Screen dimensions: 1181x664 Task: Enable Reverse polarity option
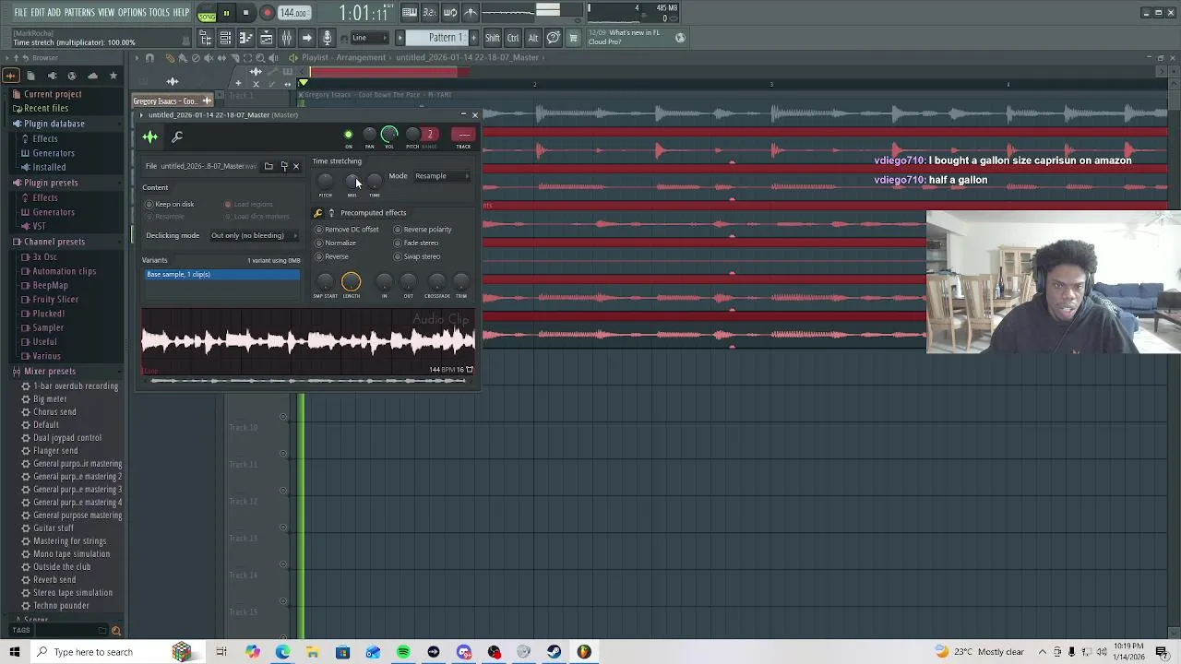423,230
